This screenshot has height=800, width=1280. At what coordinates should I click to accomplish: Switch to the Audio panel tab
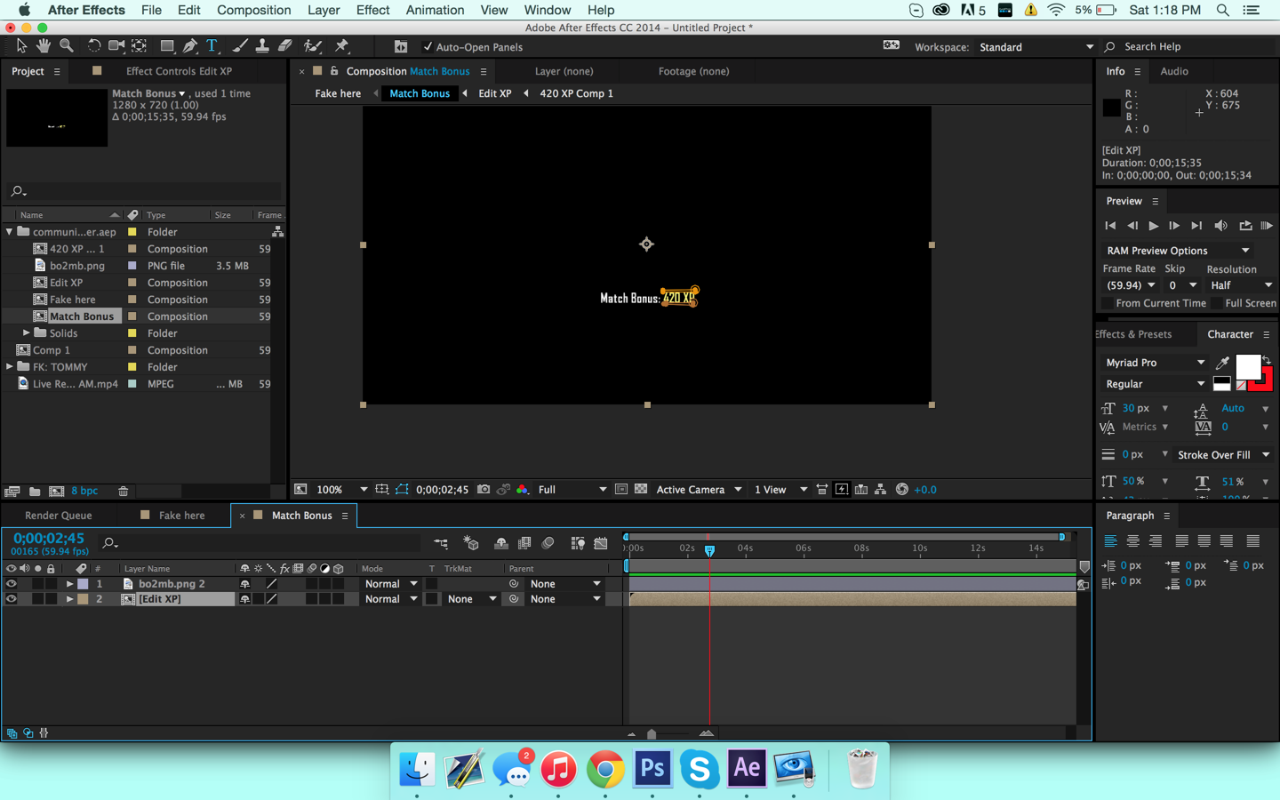[1174, 71]
